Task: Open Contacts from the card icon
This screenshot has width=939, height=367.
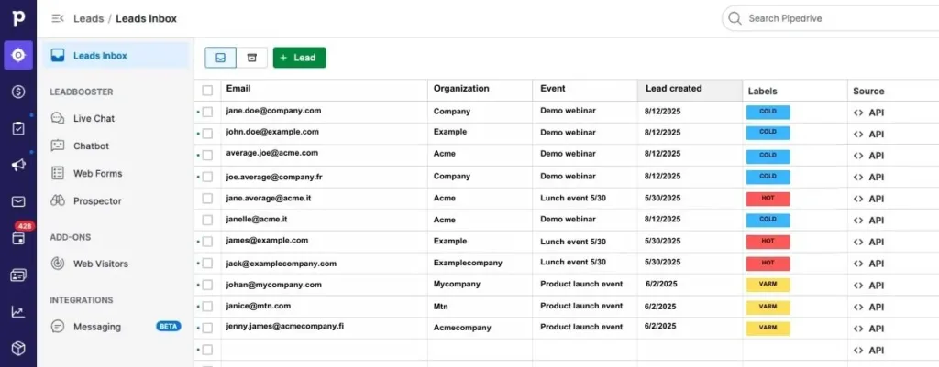Action: [x=17, y=275]
